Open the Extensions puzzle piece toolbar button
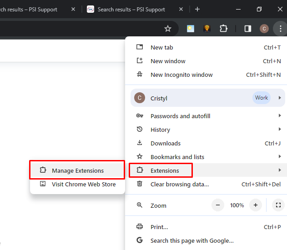This screenshot has width=287, height=250. (x=223, y=29)
